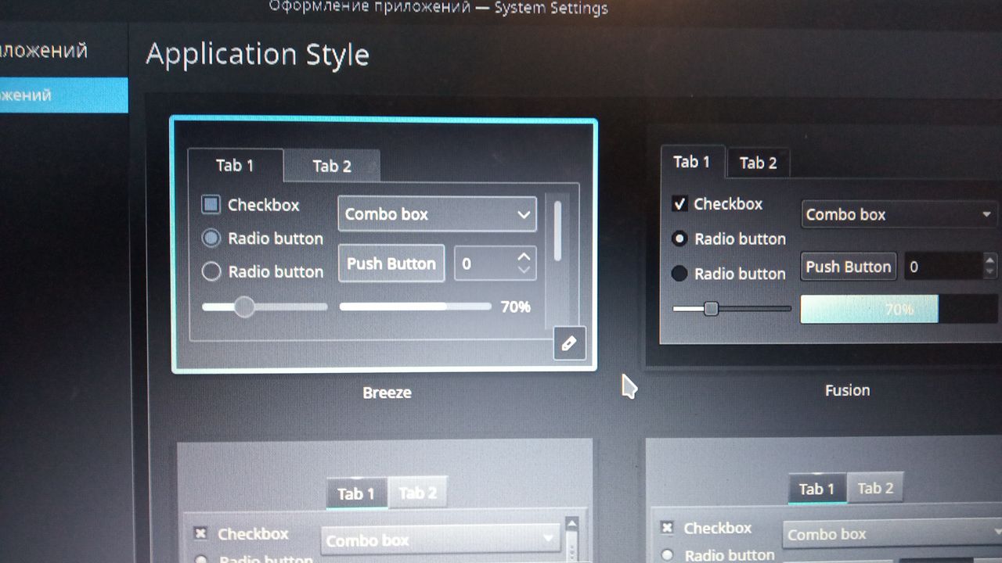Increase the Breeze spin box value
This screenshot has width=1002, height=563.
[524, 256]
